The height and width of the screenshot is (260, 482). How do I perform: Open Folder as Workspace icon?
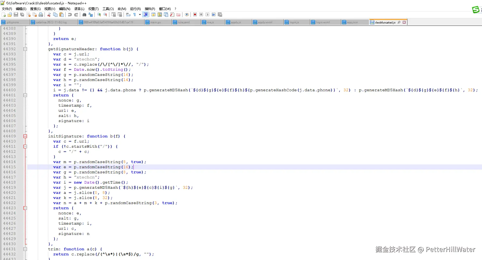point(178,15)
